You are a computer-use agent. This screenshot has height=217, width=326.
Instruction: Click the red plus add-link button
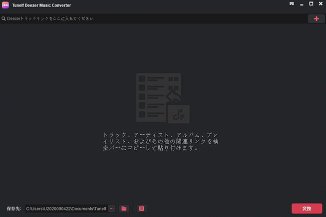(316, 18)
